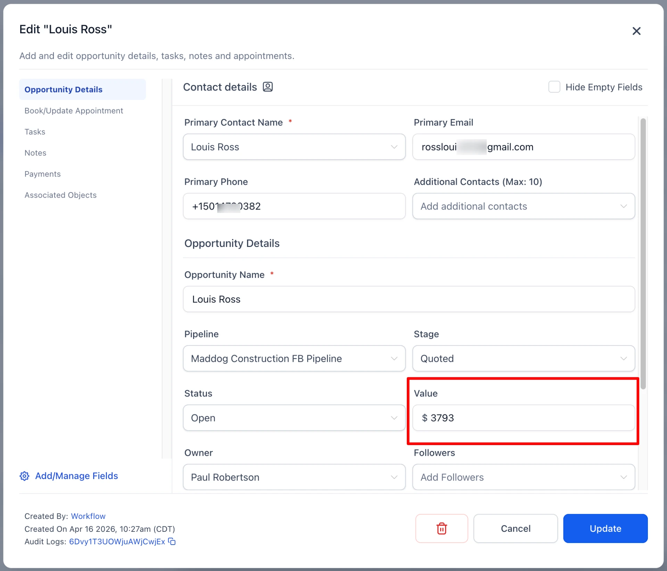Open the Tasks section

click(35, 132)
